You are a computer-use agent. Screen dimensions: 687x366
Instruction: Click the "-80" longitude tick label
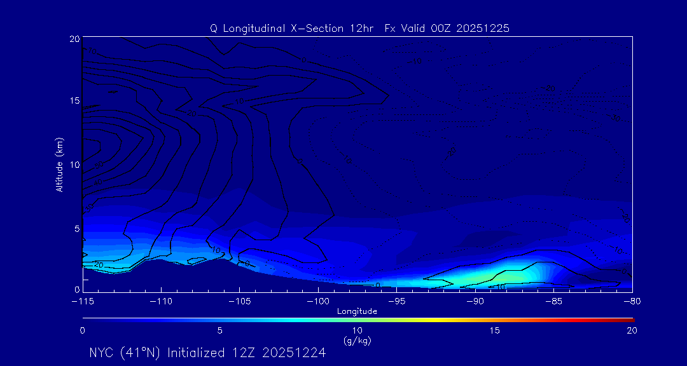click(632, 302)
